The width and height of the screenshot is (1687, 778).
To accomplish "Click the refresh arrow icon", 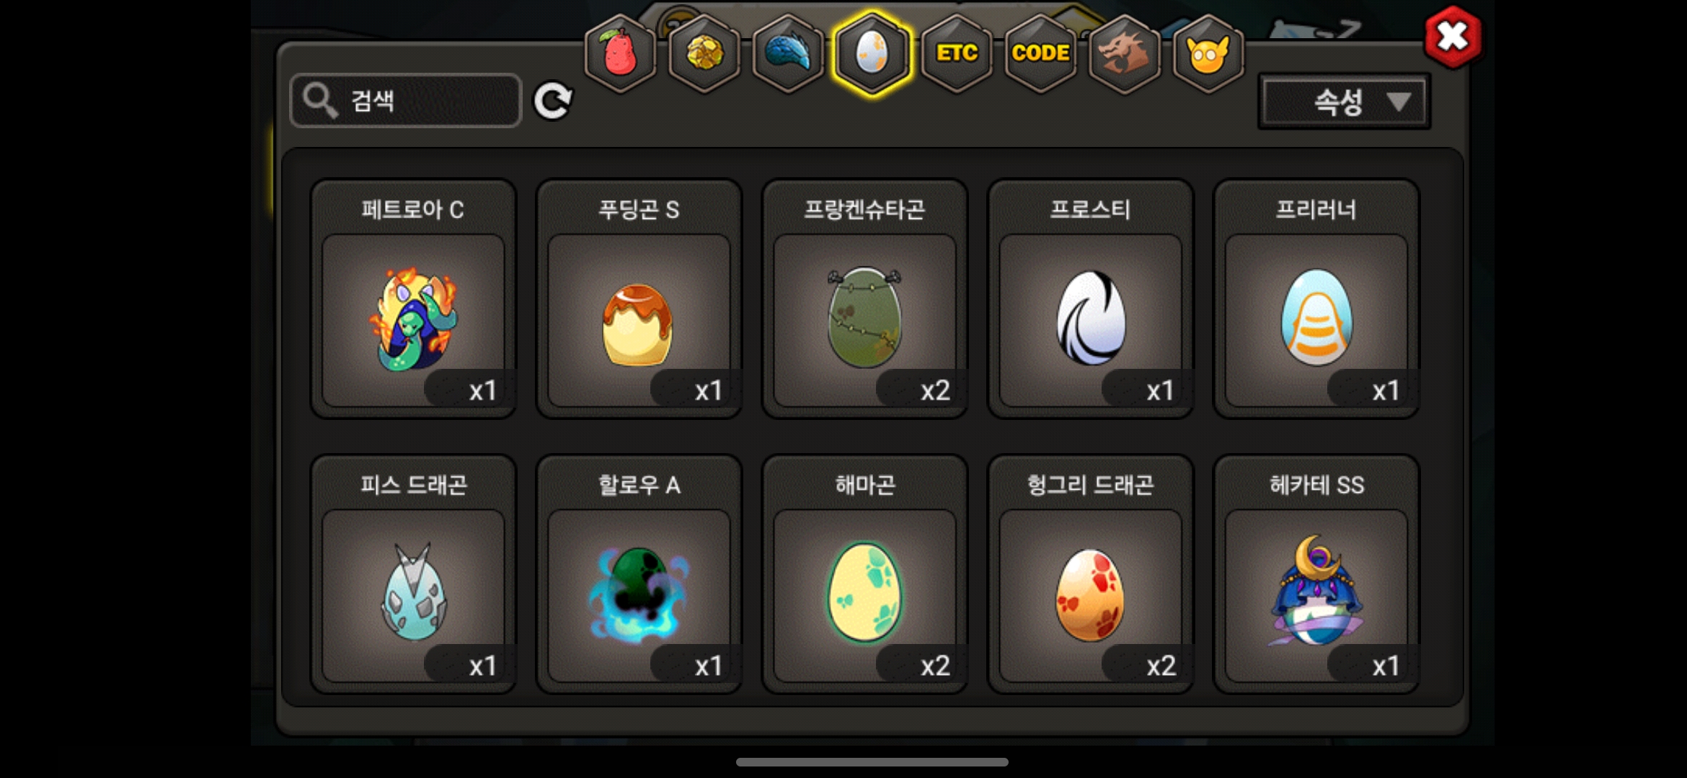I will coord(553,100).
